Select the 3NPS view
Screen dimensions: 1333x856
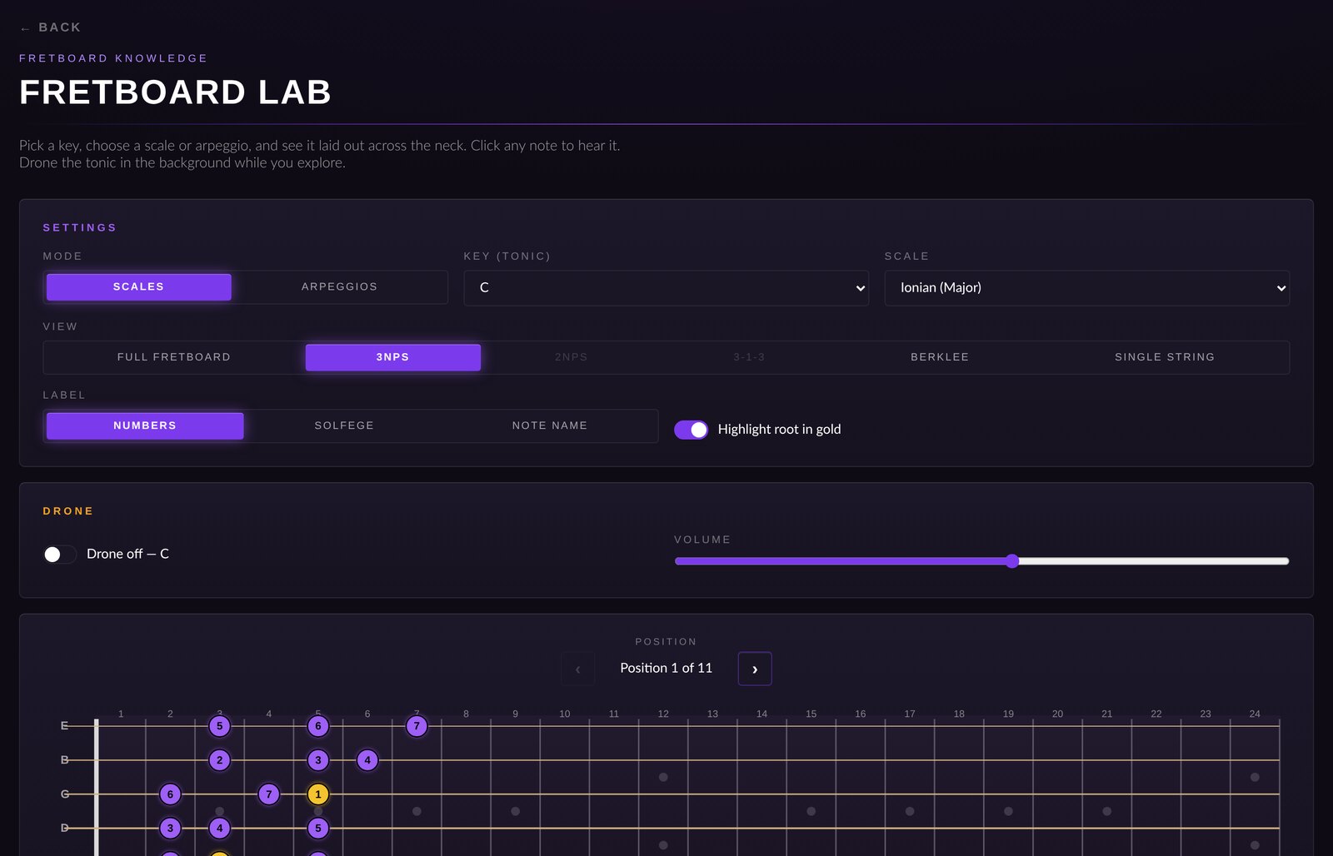point(393,357)
